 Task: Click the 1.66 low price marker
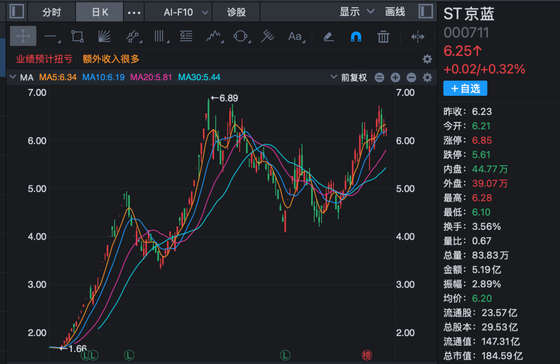tap(73, 348)
